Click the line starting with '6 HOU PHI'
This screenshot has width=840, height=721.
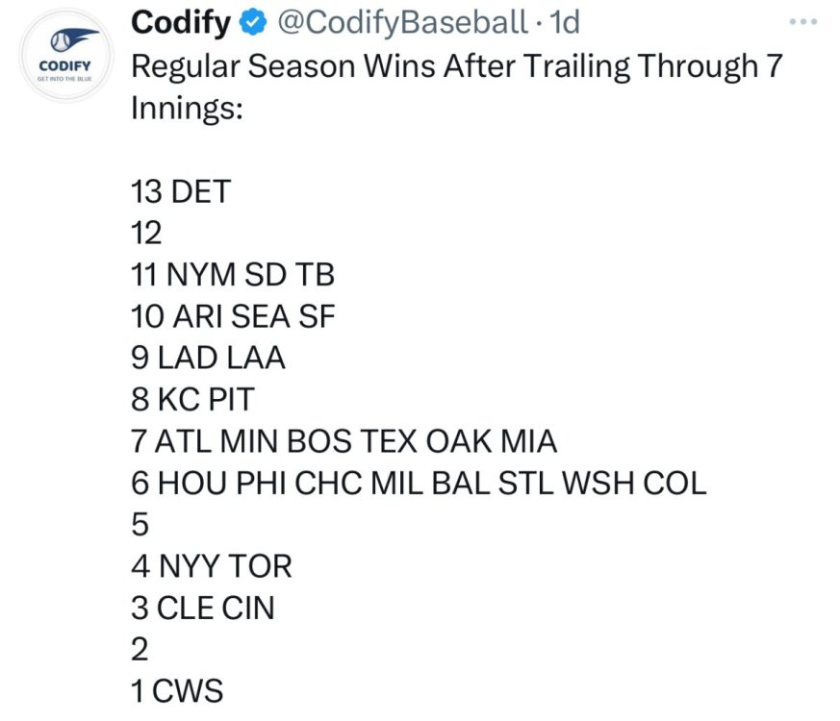(x=418, y=483)
